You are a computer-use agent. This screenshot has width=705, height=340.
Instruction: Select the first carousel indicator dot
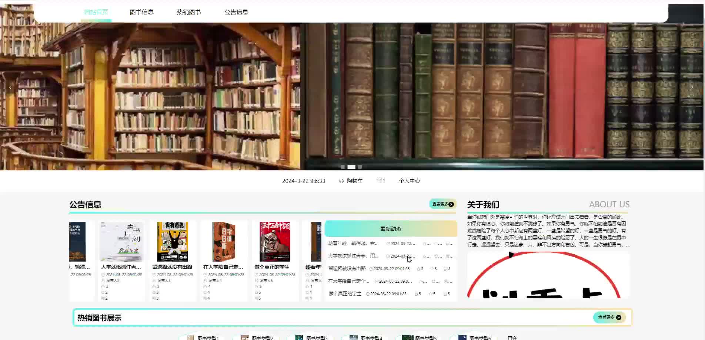tap(343, 167)
